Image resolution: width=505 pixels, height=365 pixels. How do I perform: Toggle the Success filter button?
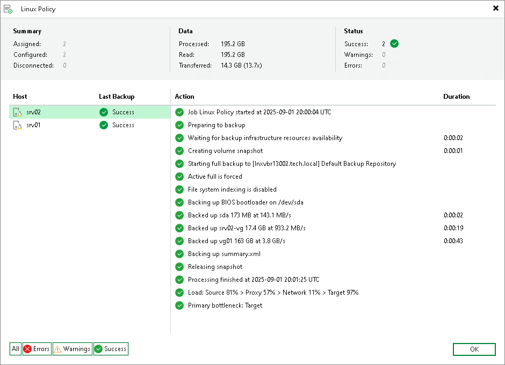coord(111,349)
